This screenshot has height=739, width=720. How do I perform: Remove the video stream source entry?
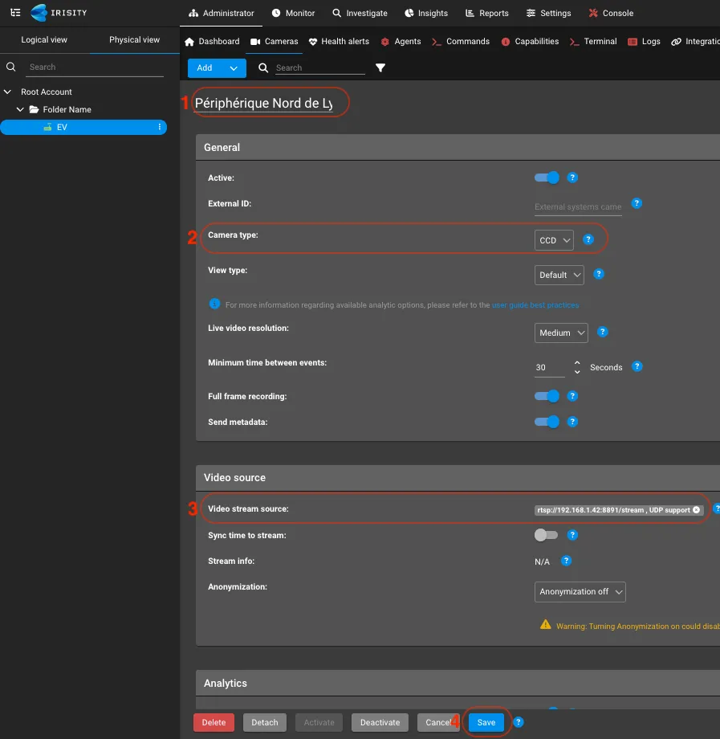(697, 508)
